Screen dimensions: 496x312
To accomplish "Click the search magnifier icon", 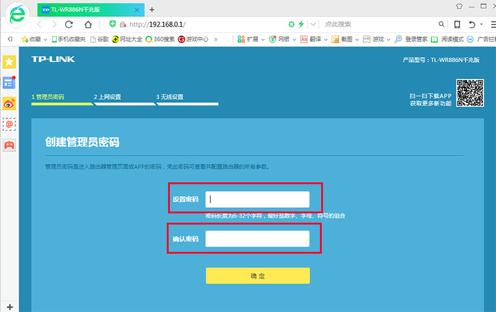I will click(441, 24).
